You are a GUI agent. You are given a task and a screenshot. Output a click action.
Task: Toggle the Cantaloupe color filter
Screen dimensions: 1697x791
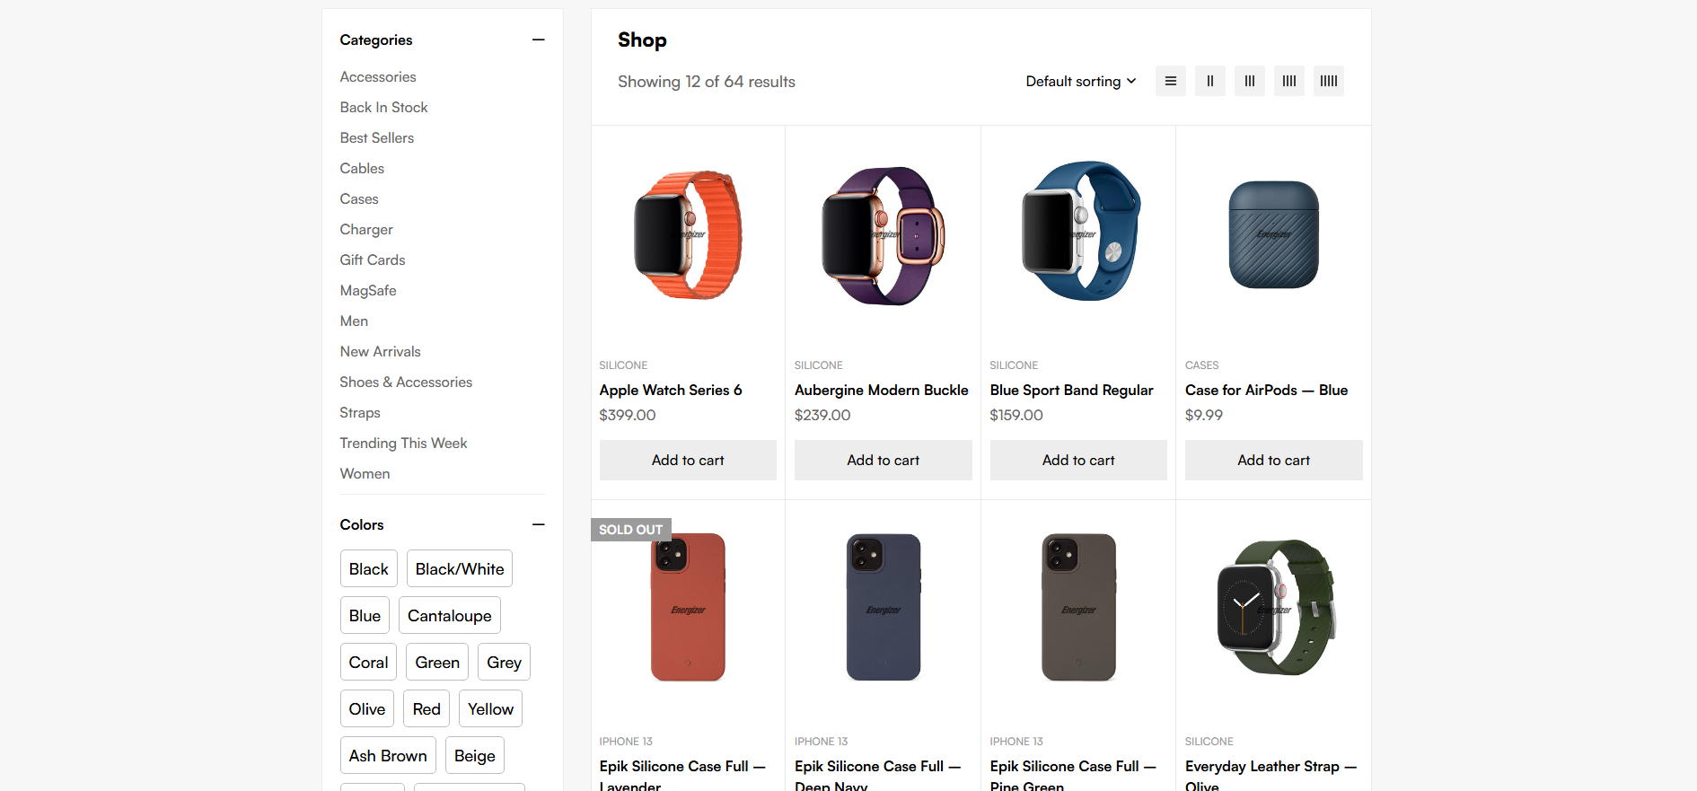pyautogui.click(x=449, y=616)
